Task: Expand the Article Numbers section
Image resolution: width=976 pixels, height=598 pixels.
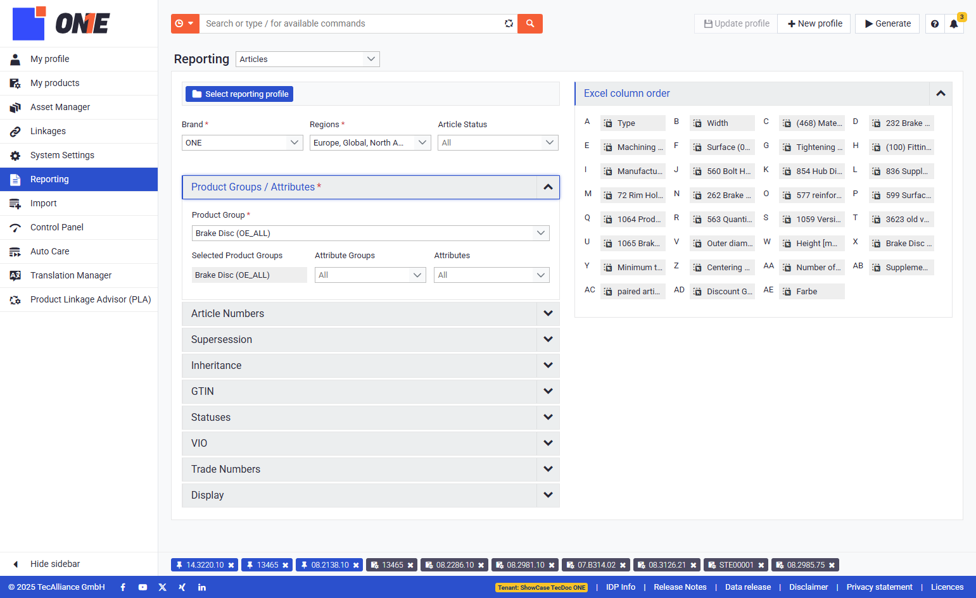Action: tap(371, 313)
